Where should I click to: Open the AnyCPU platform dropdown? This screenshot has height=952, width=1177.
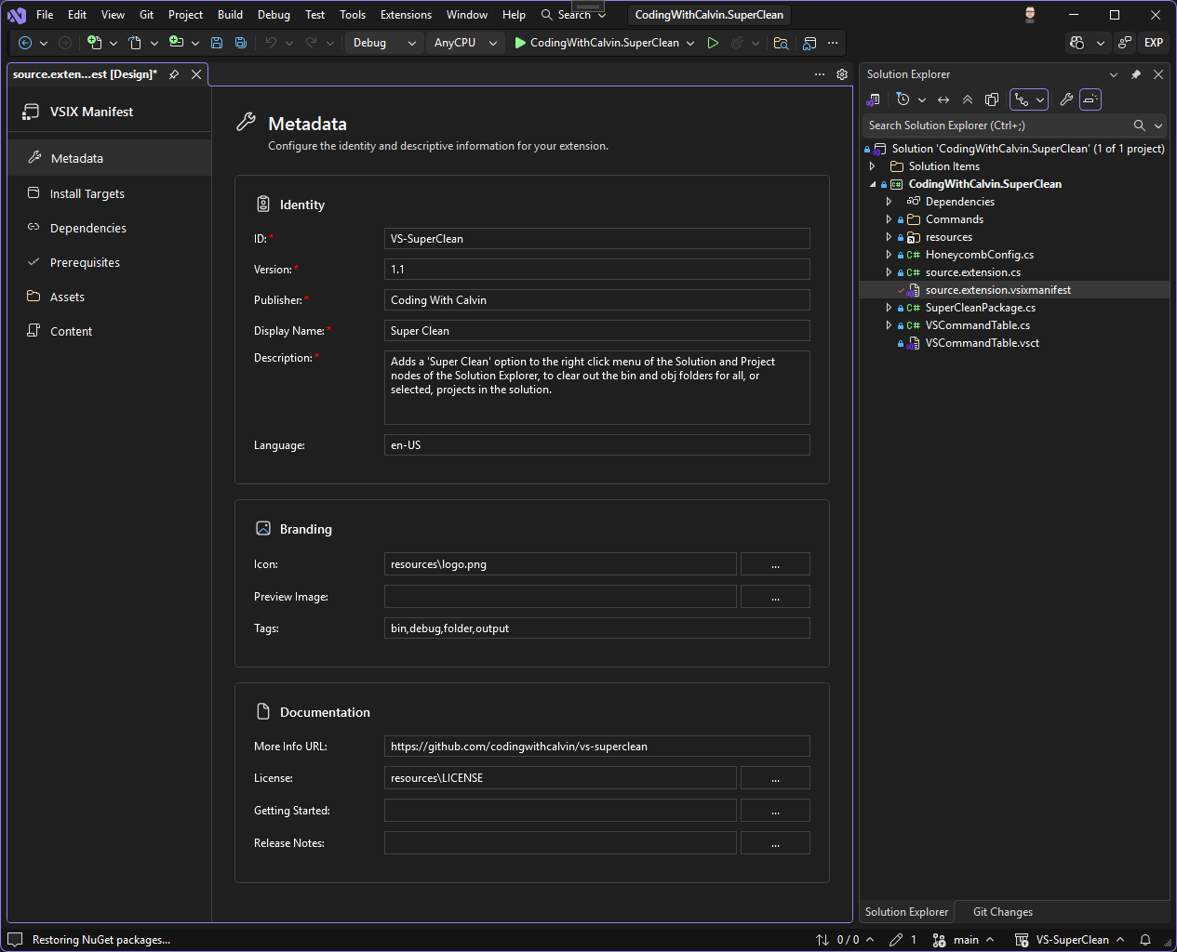pos(466,43)
